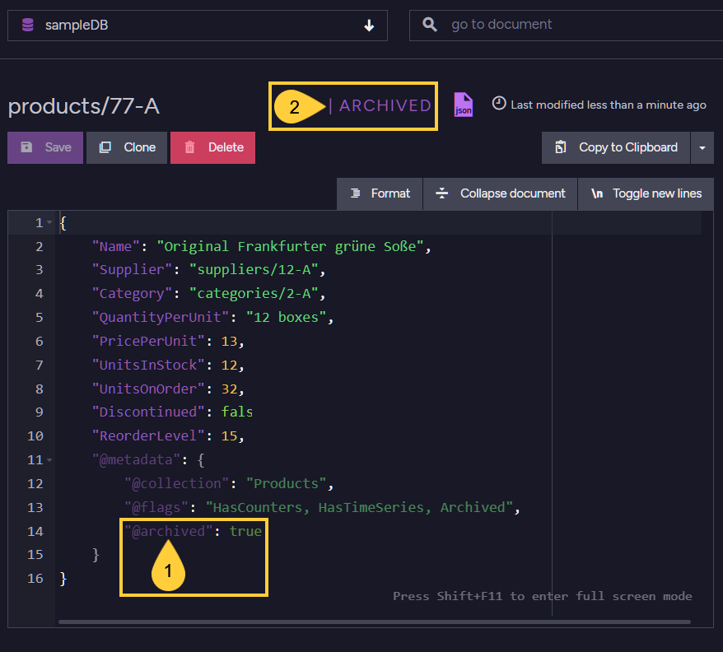The height and width of the screenshot is (652, 723).
Task: Click the Last modified less than a minute ago text
Action: tap(609, 105)
